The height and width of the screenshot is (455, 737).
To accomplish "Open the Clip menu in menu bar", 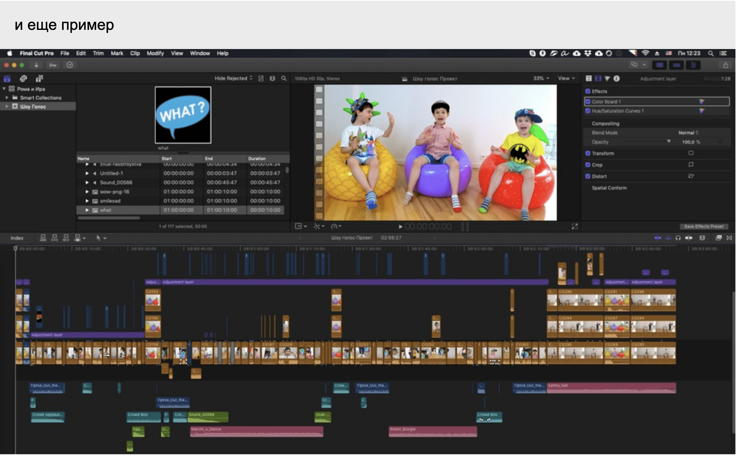I will coord(135,53).
